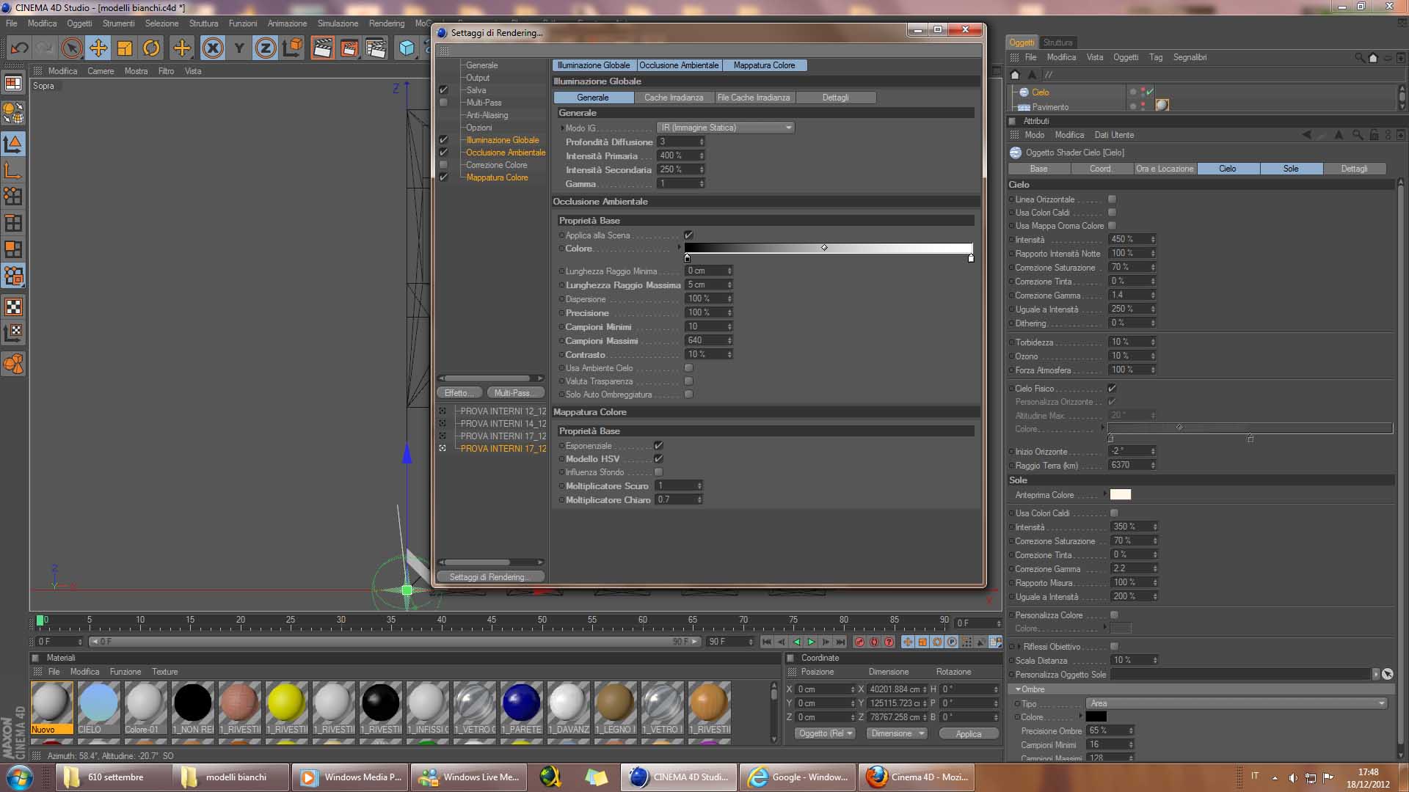Open the shadow Tipo Area dropdown
Image resolution: width=1409 pixels, height=792 pixels.
pyautogui.click(x=1237, y=703)
